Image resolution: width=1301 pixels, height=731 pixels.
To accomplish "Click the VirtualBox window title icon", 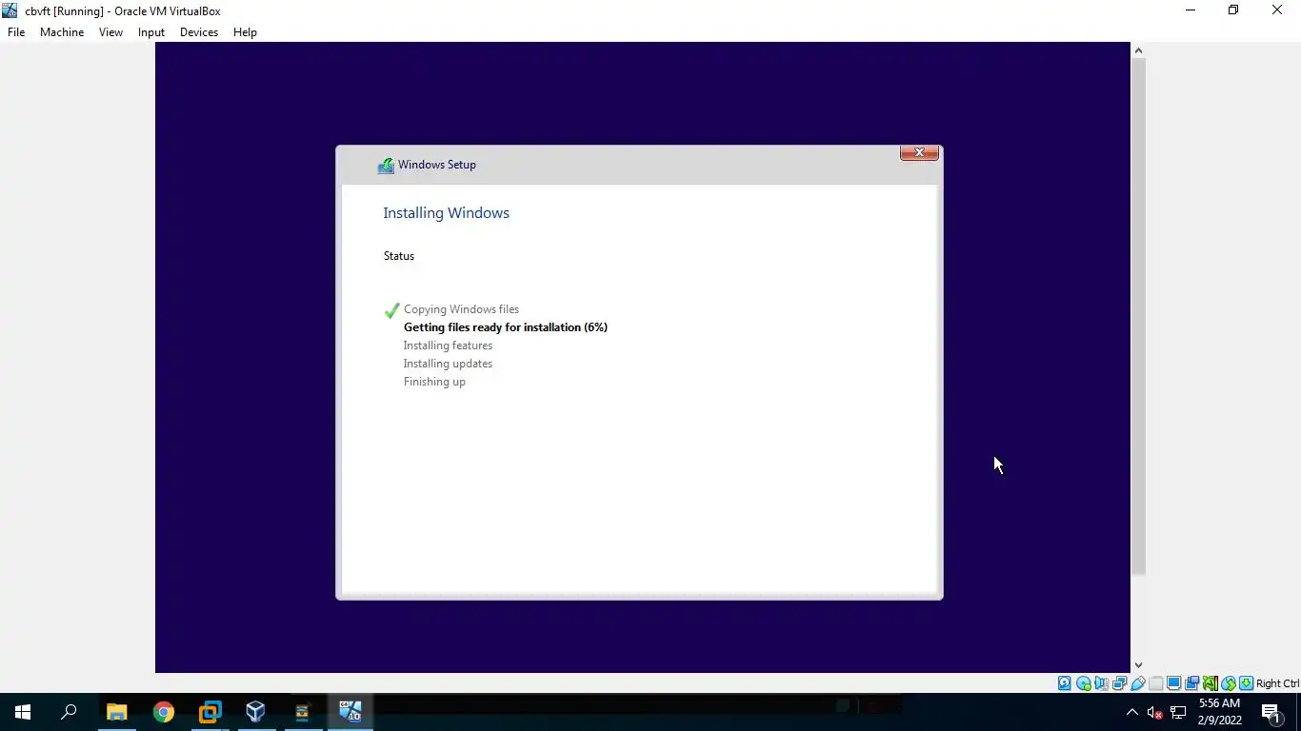I will coord(10,10).
